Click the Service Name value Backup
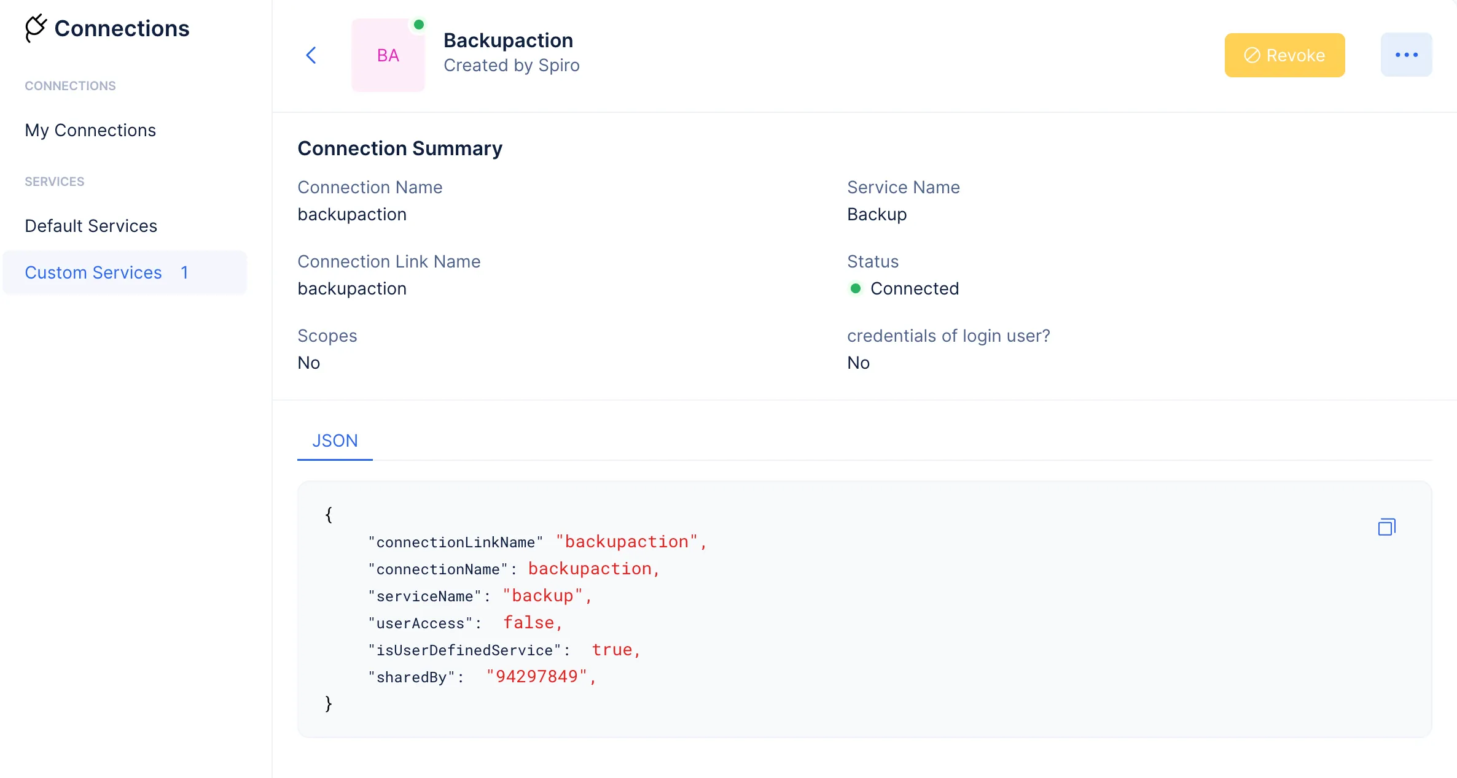 click(x=877, y=214)
